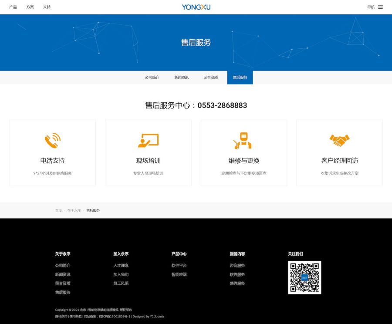392x324 pixels.
Task: Switch to the 公司简介 tab
Action: (x=152, y=78)
